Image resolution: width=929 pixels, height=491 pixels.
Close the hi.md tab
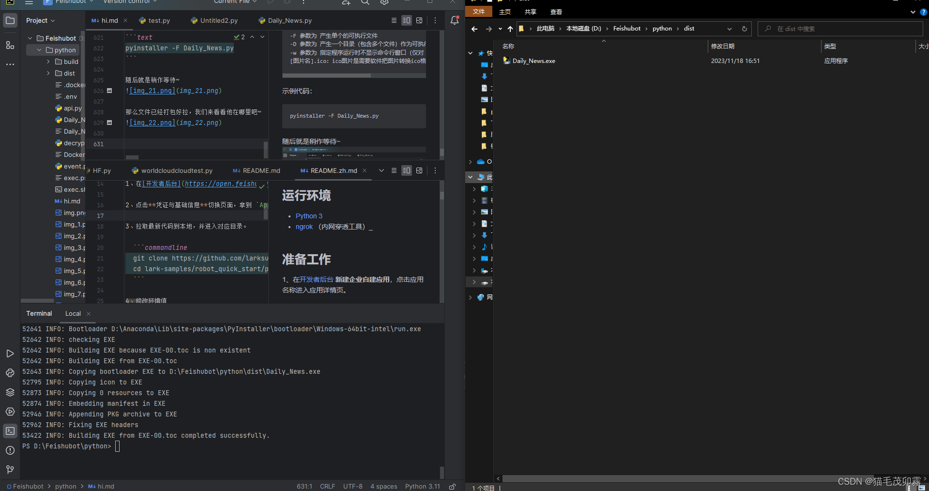click(125, 20)
